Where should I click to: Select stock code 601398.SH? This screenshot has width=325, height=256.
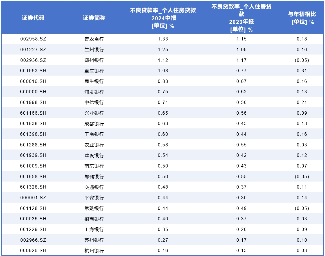(x=33, y=134)
